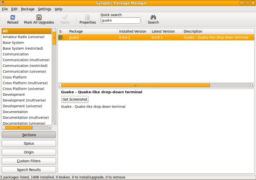Viewport: 256px width, 180px height.
Task: Select Communication (restricted) section
Action: coord(27,66)
